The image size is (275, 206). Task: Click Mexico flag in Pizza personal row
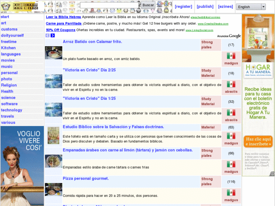(231, 193)
